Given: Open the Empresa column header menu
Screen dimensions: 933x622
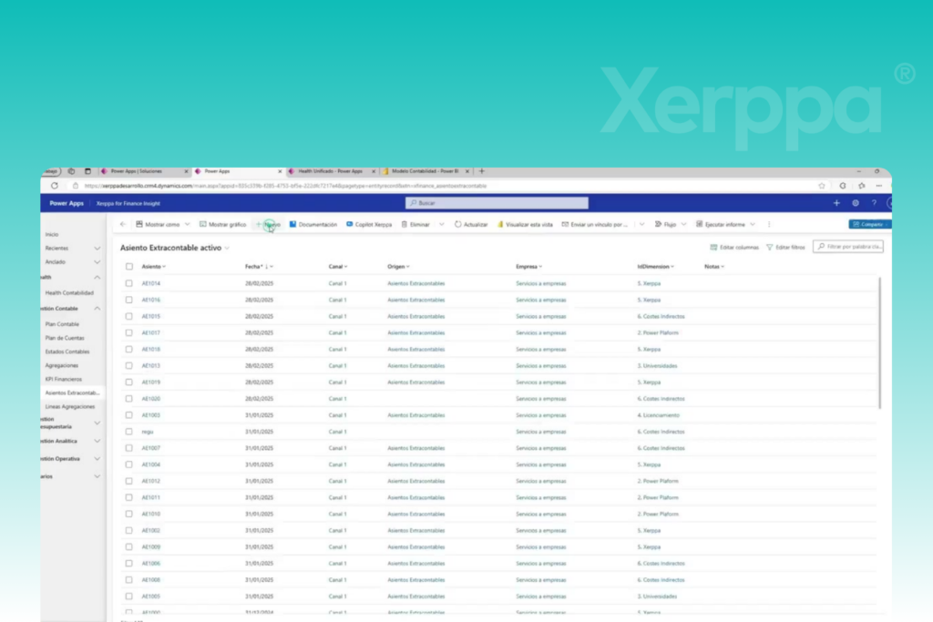Looking at the screenshot, I should pyautogui.click(x=529, y=267).
